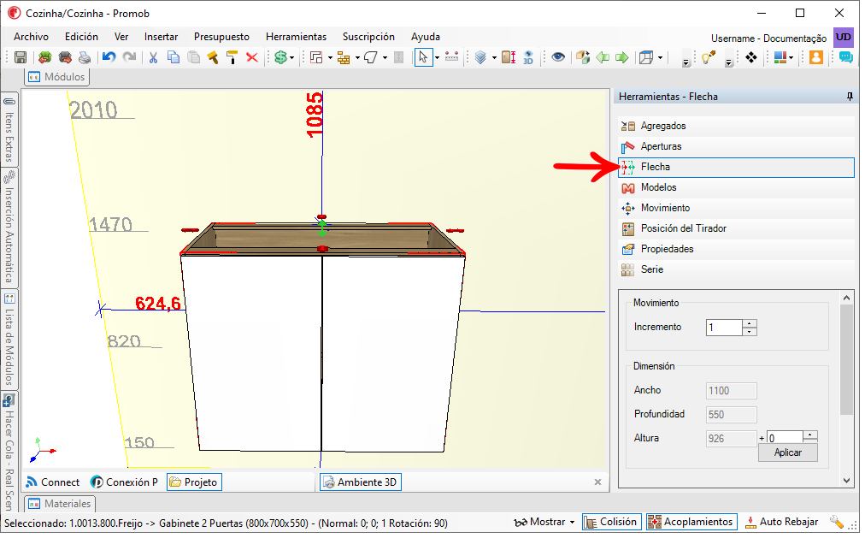Click the door height dimension icon
The height and width of the screenshot is (544, 865).
[509, 57]
